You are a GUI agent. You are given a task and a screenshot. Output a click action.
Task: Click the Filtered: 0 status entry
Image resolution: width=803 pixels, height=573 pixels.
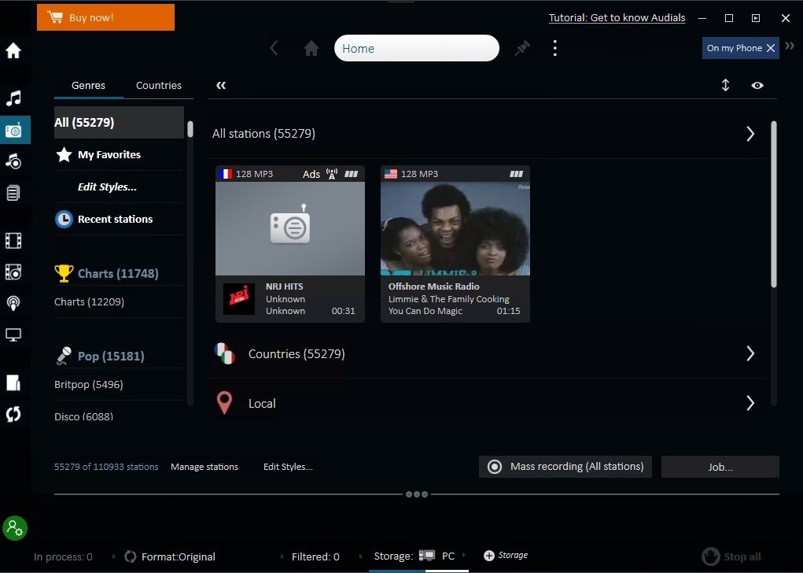(315, 556)
